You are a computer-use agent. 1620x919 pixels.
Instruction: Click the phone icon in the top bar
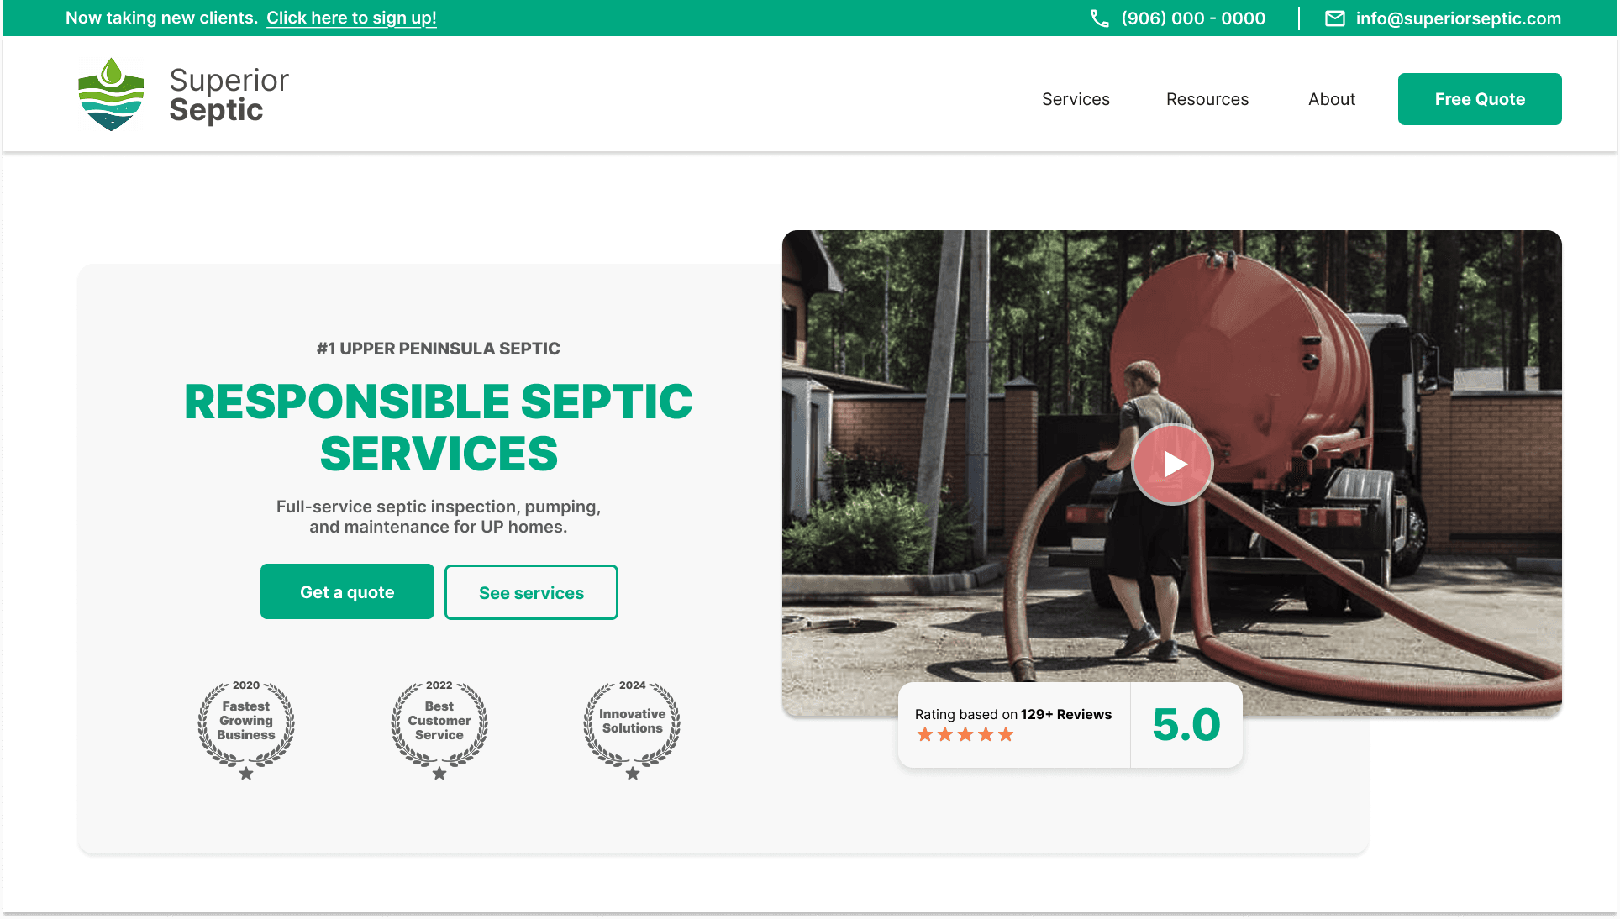[1099, 18]
